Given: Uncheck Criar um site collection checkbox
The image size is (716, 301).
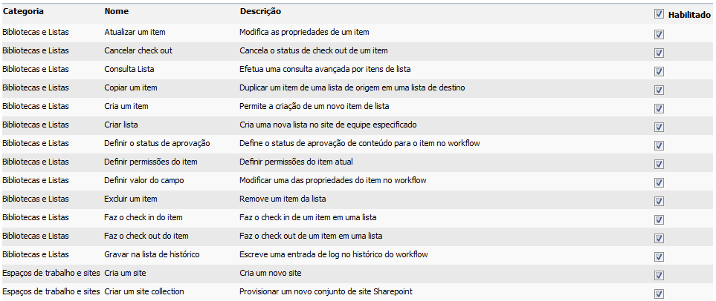Looking at the screenshot, I should [659, 294].
